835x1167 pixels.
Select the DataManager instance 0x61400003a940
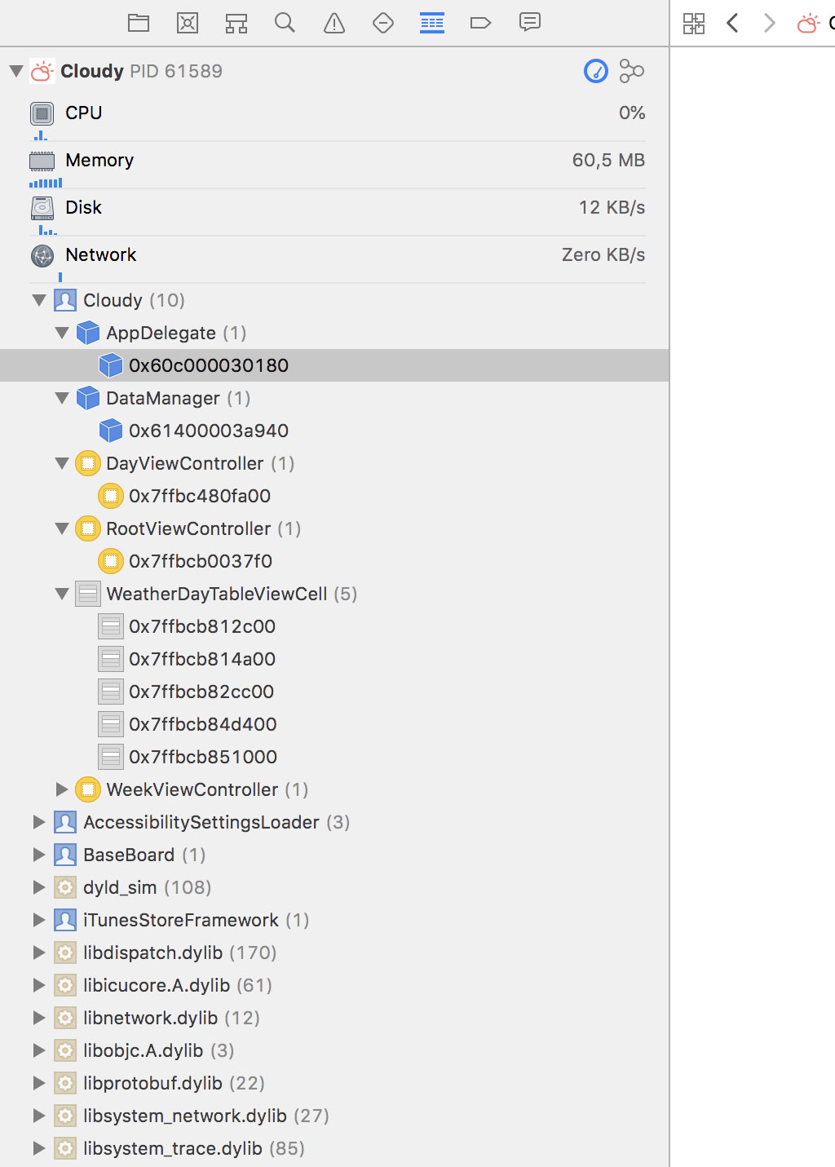(x=208, y=431)
